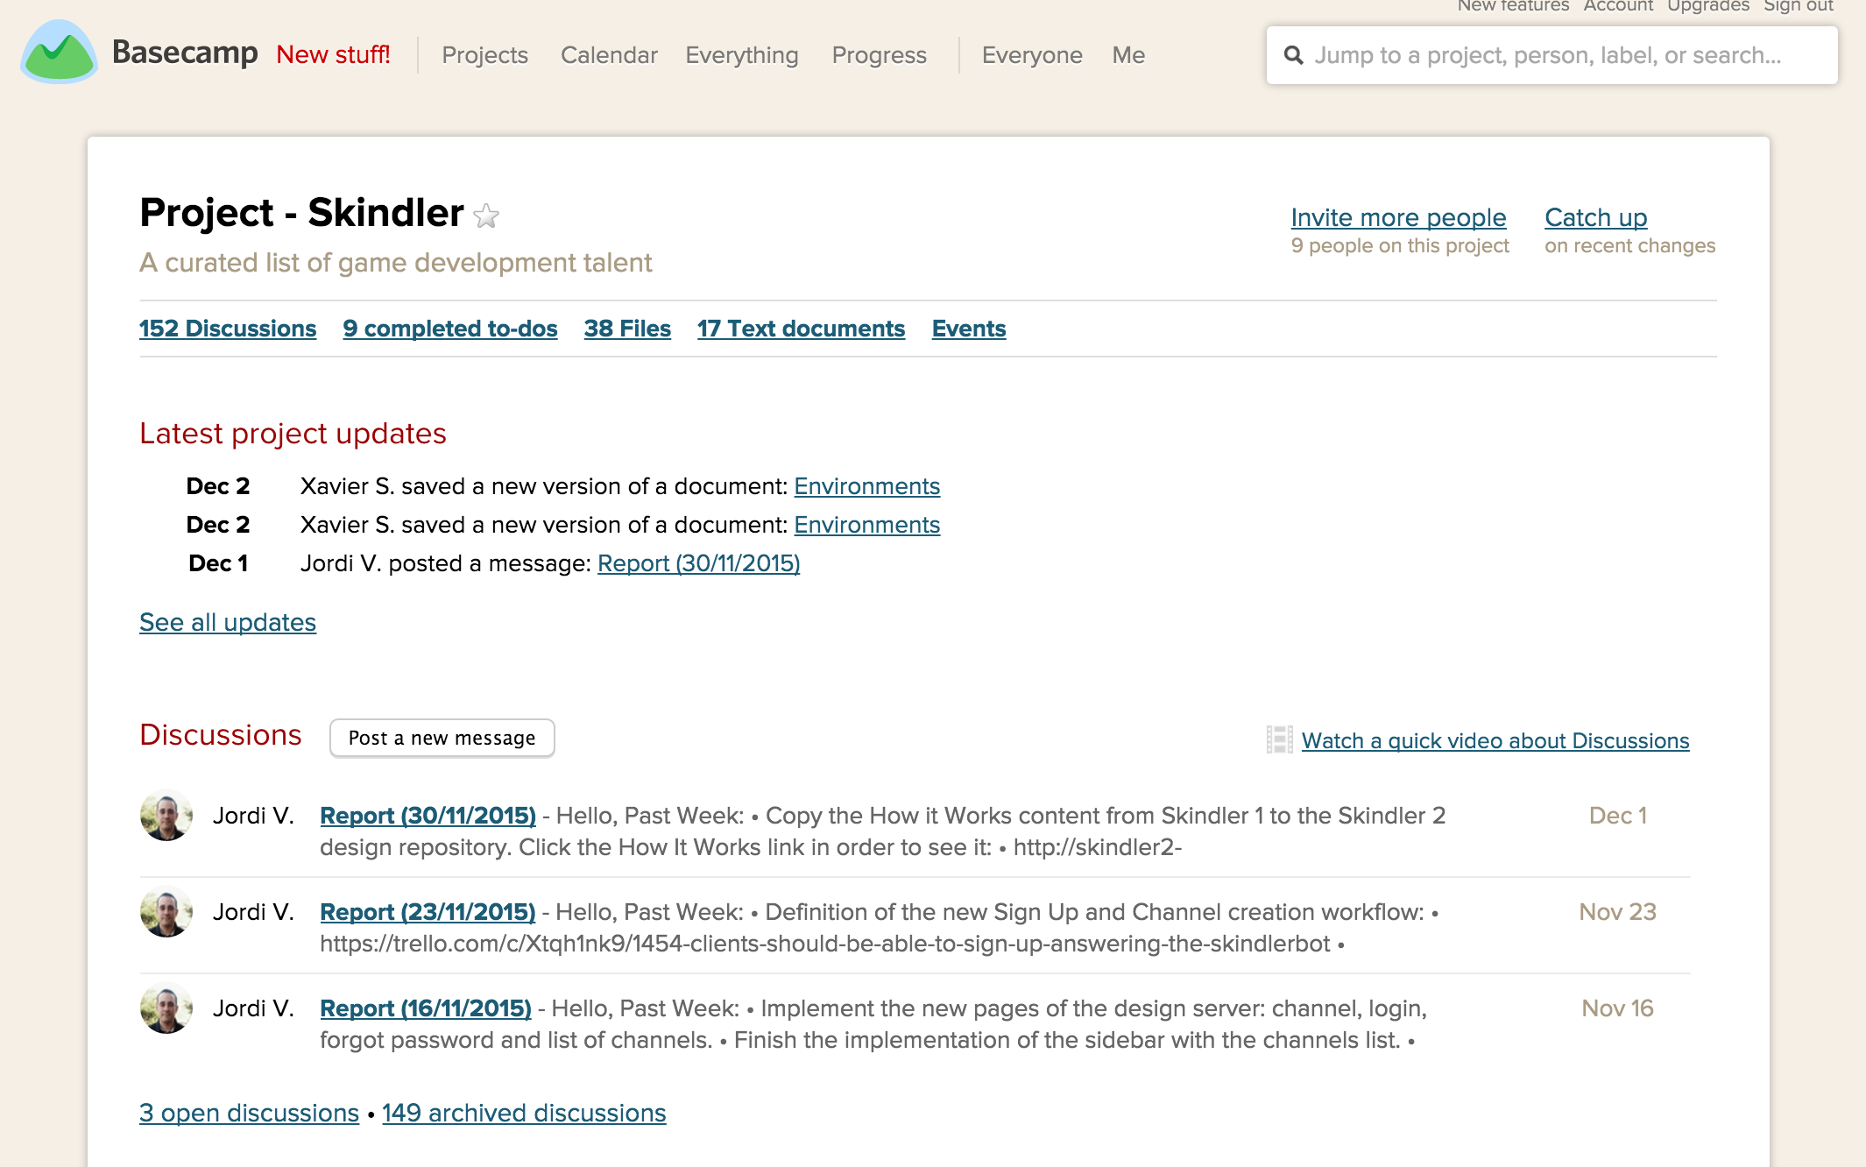
Task: Click the Everything navigation icon
Action: [x=742, y=53]
